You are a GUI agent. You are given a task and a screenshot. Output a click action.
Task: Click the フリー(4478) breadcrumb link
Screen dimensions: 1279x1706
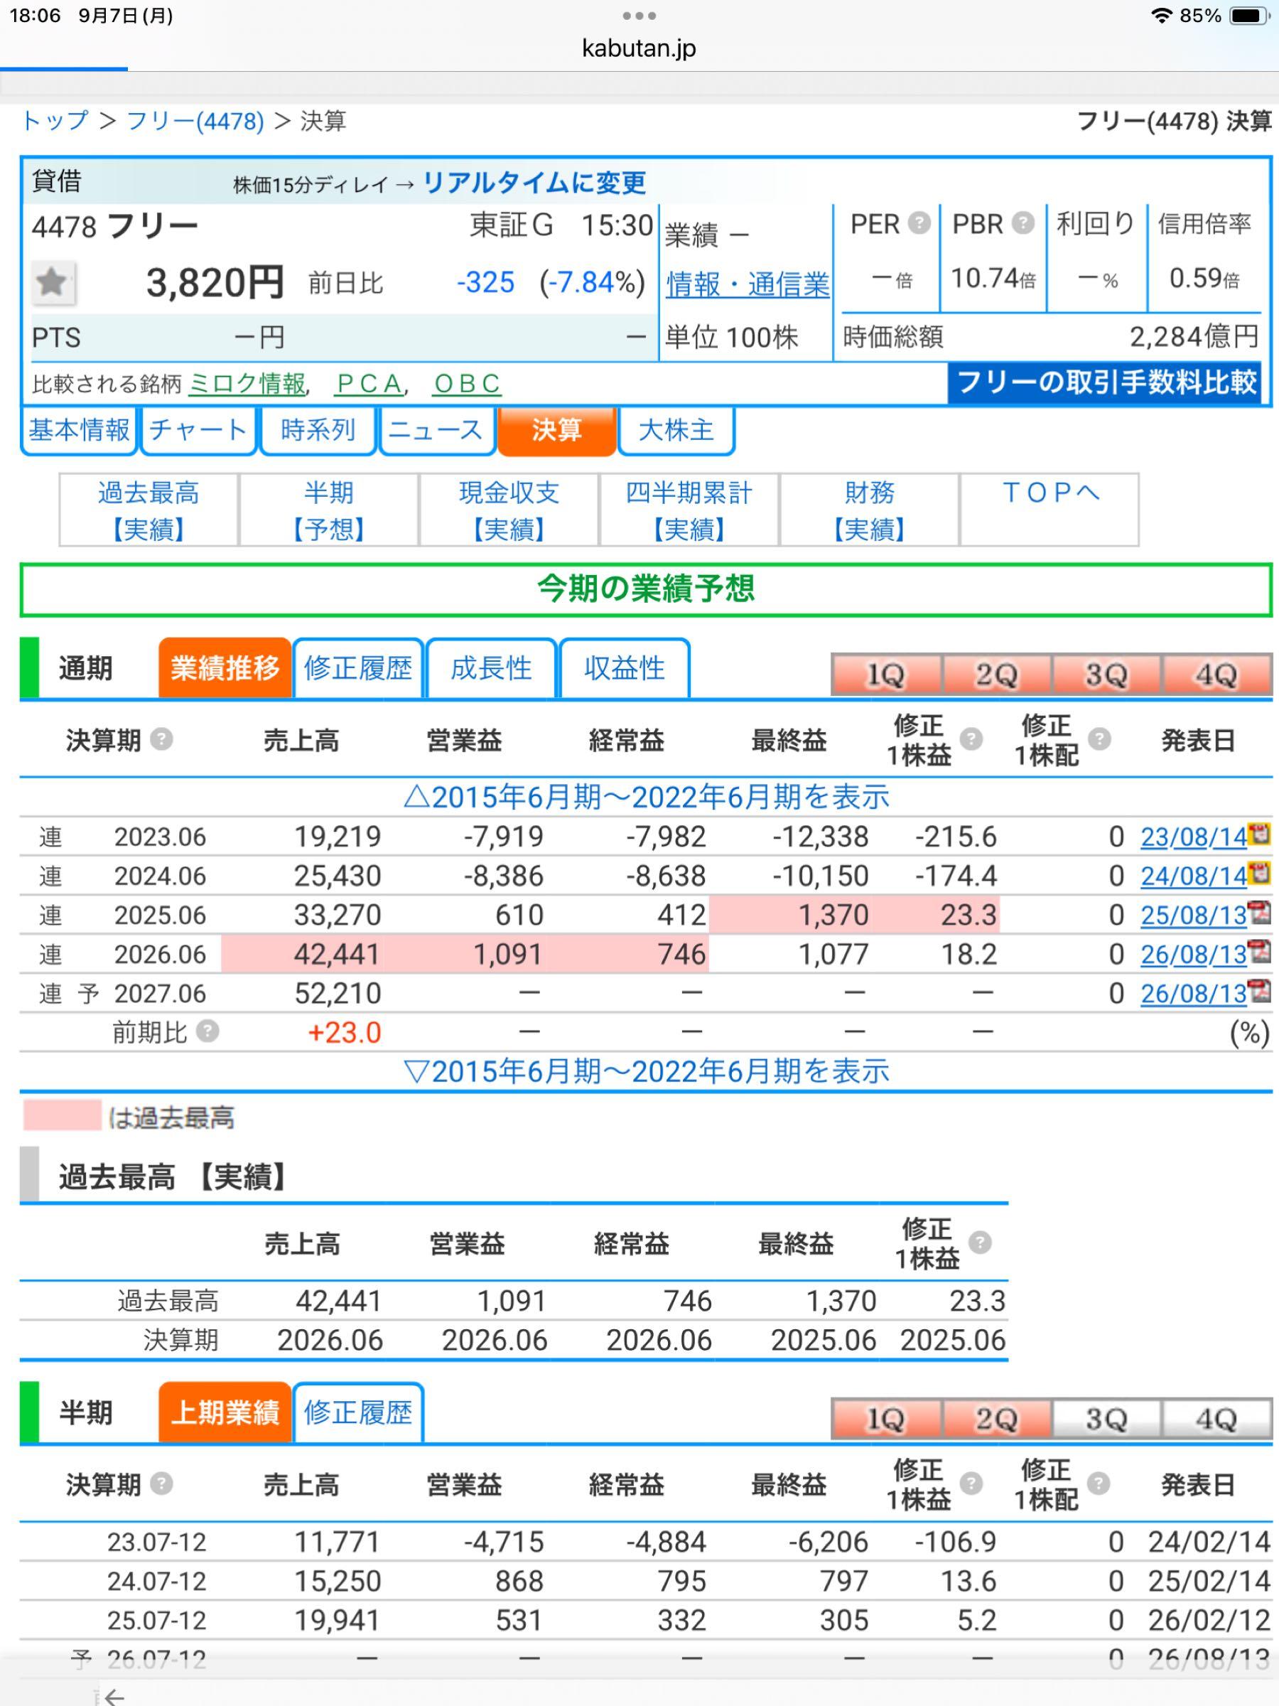(195, 121)
